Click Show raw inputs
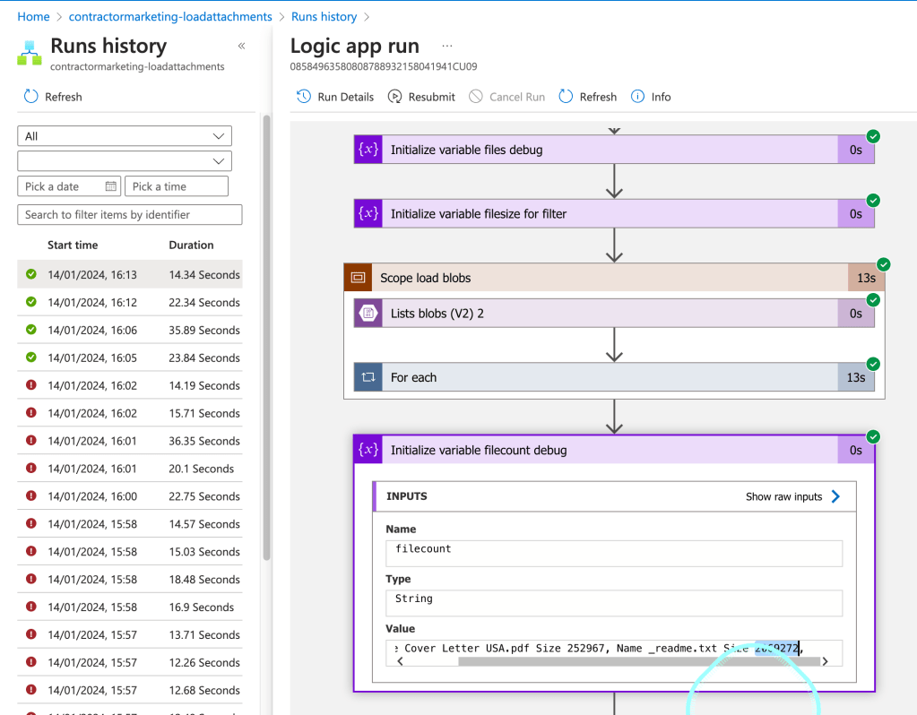The width and height of the screenshot is (917, 715). [x=783, y=496]
